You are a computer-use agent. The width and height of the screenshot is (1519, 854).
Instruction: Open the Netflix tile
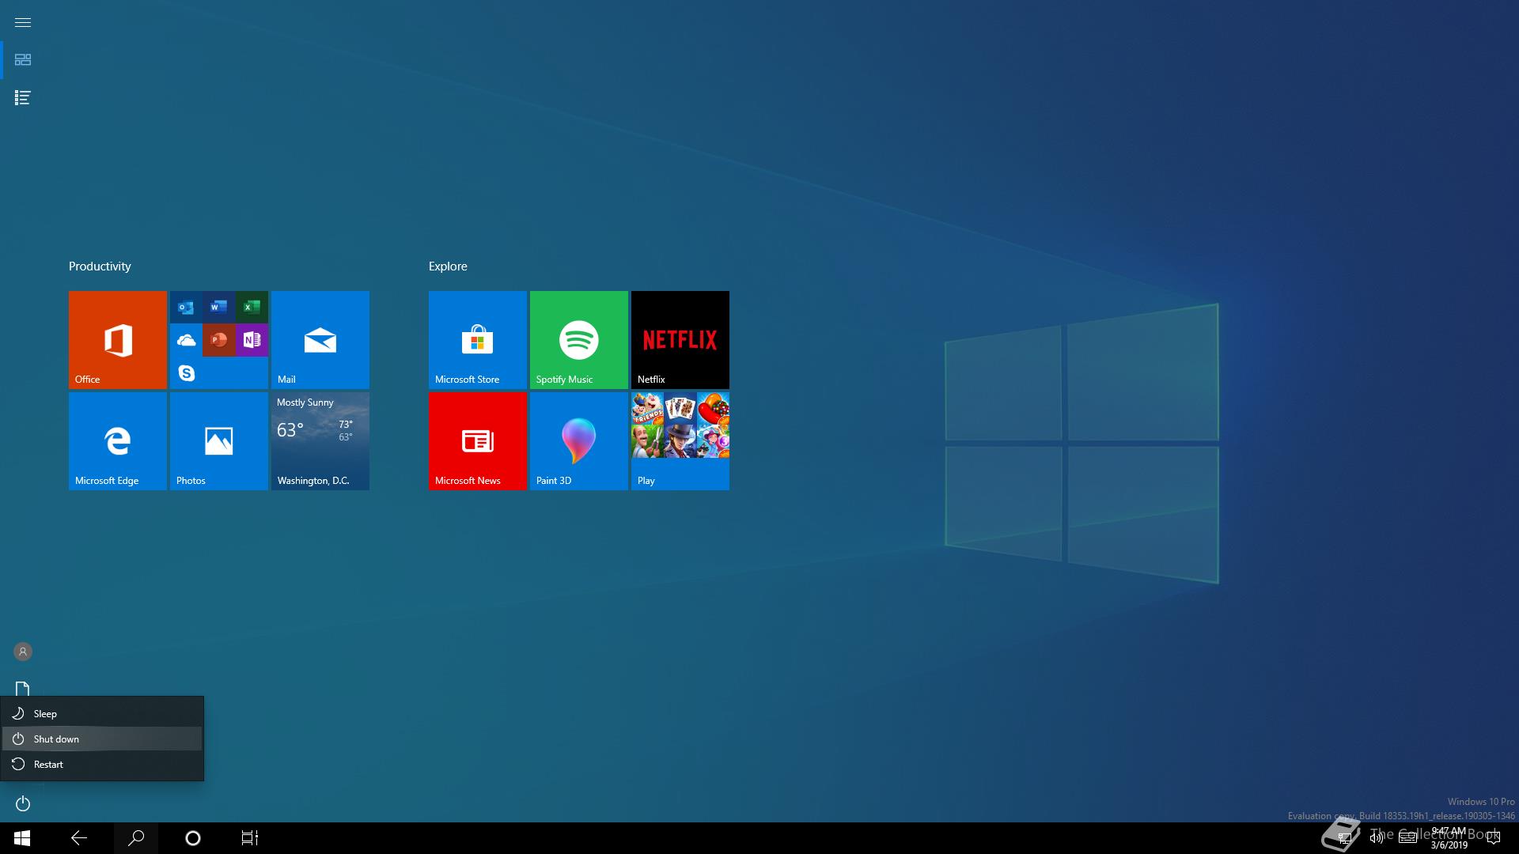pos(680,340)
